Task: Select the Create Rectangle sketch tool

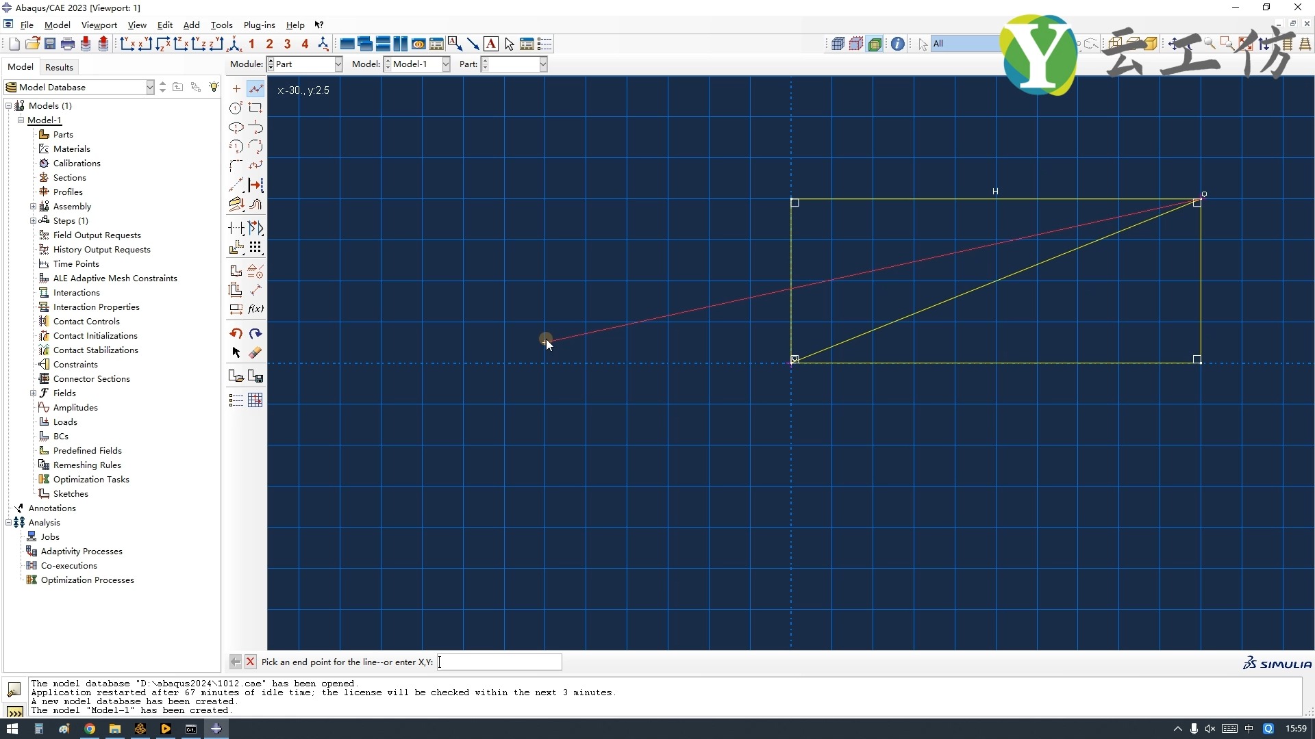Action: (x=255, y=108)
